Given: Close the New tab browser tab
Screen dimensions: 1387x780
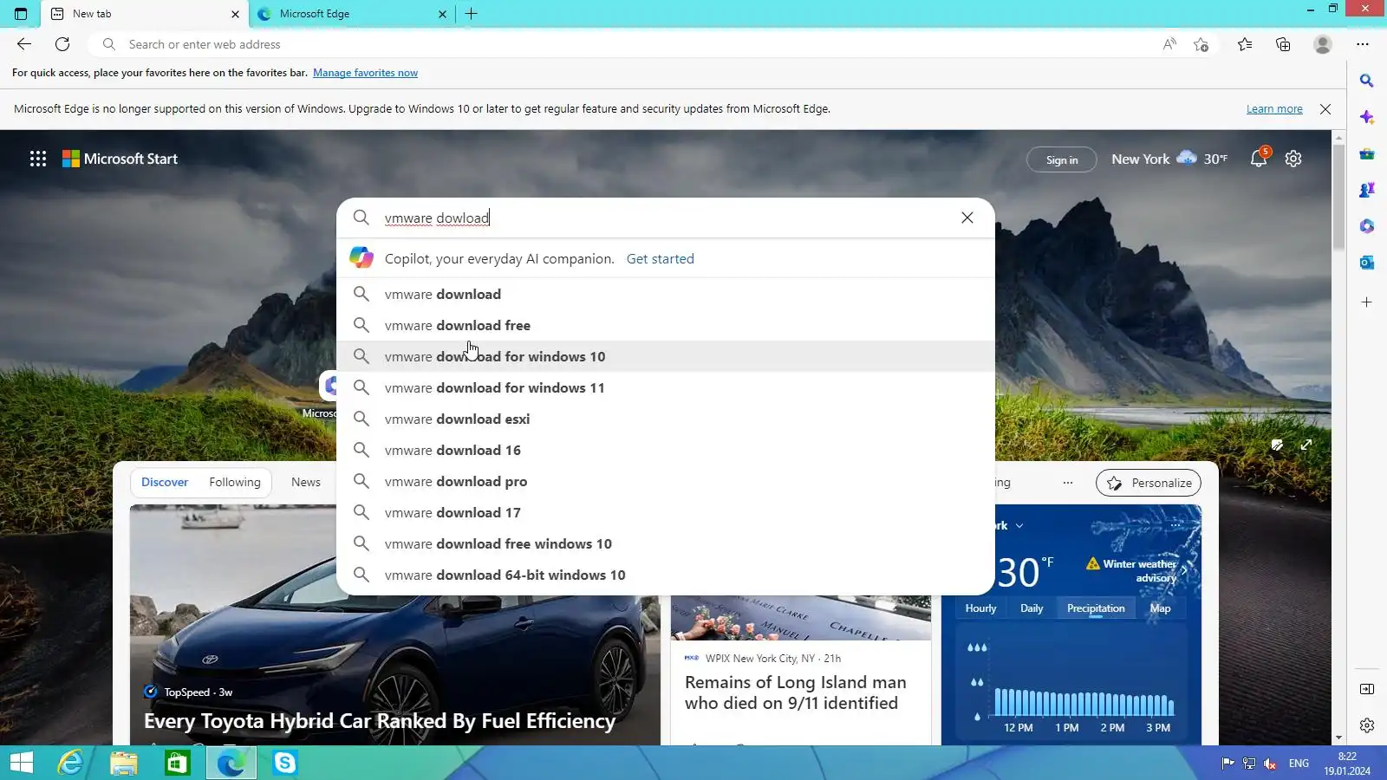Looking at the screenshot, I should pyautogui.click(x=235, y=14).
